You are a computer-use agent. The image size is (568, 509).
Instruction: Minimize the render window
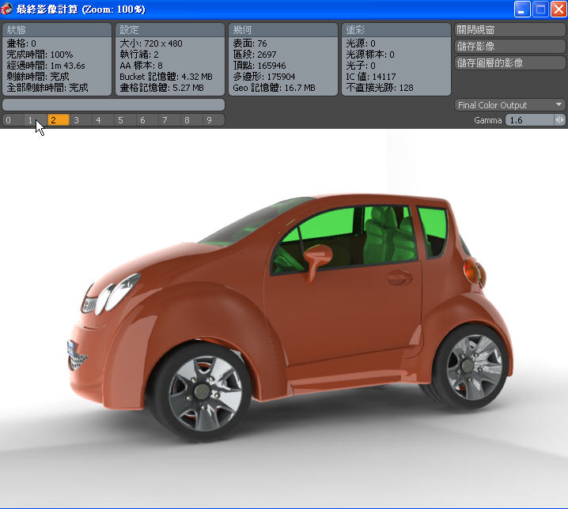tap(522, 9)
